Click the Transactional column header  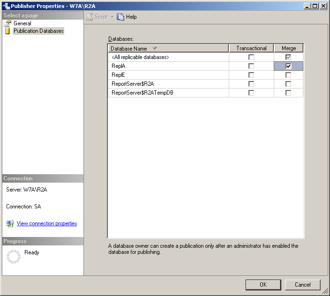tap(251, 48)
